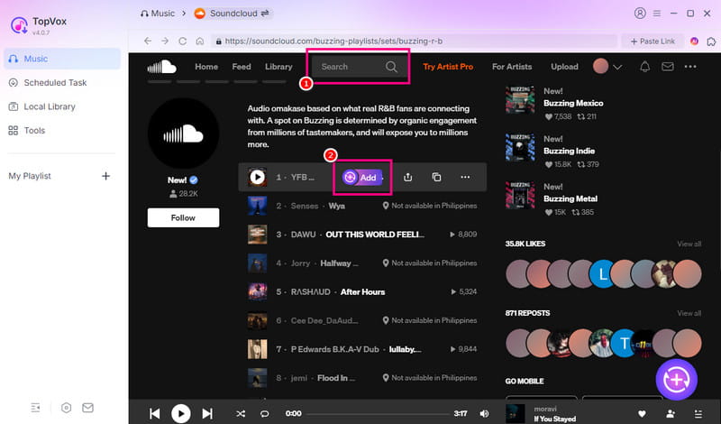Screen dimensions: 721x424
Task: Click the Paste Link button
Action: pyautogui.click(x=653, y=41)
